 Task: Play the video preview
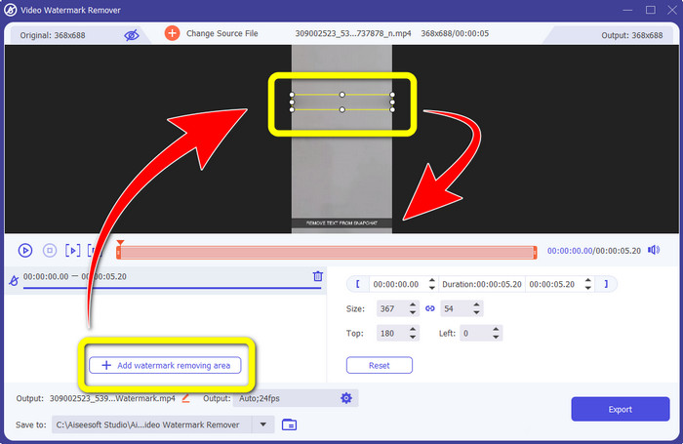[x=25, y=251]
